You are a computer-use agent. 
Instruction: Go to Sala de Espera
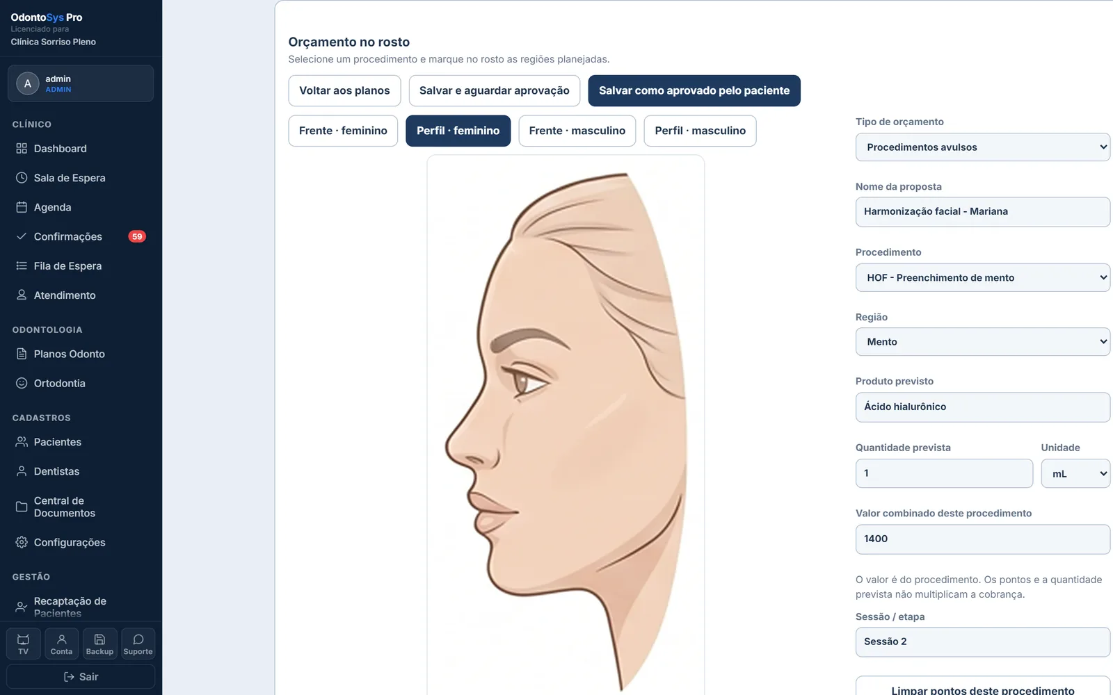click(x=81, y=178)
